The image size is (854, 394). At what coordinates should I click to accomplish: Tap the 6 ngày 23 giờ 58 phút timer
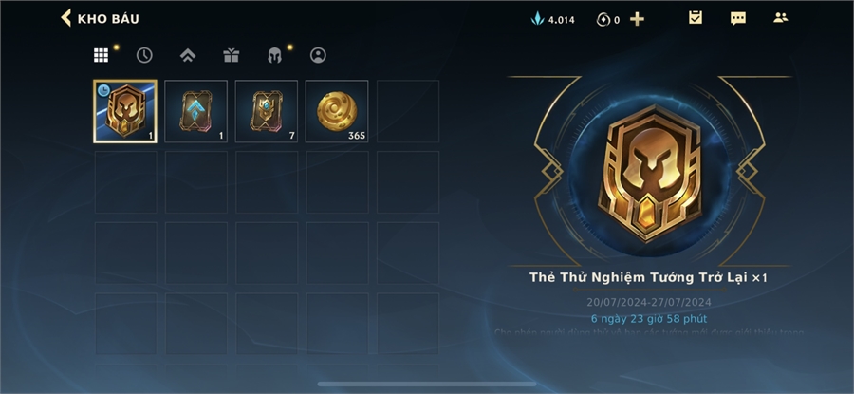coord(649,318)
